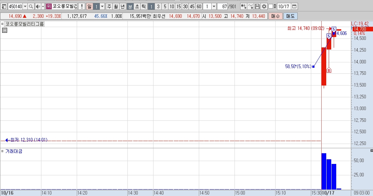Choose the 3-minute interval button
Image resolution: width=373 pixels, height=196 pixels.
[x=158, y=6]
